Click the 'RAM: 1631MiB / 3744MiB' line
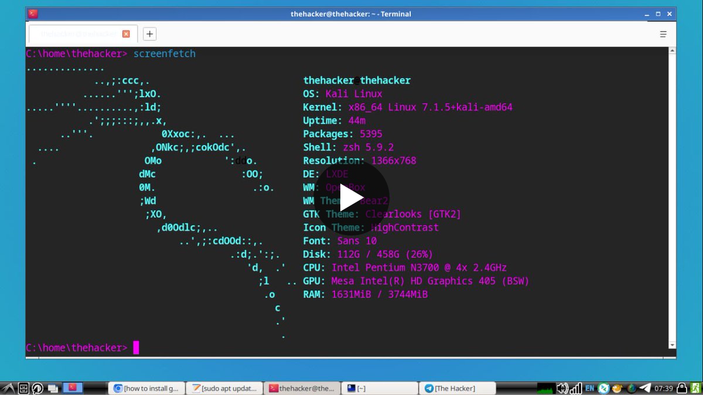Image resolution: width=703 pixels, height=395 pixels. [x=366, y=295]
